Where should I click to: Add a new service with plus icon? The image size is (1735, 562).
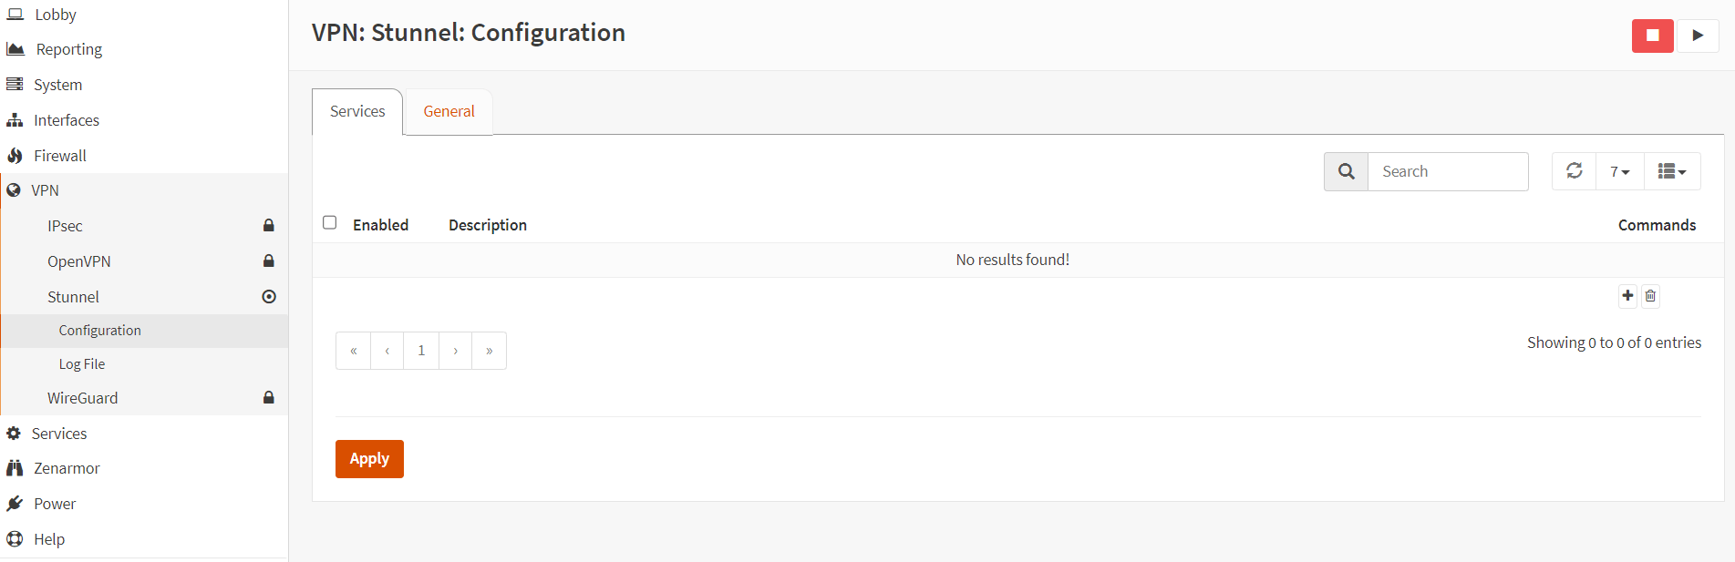[1627, 295]
